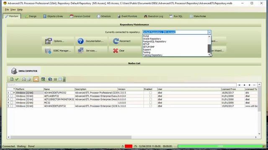The height and width of the screenshot is (150, 268).
Task: Click the red status indicator in status bar
Action: pos(129,146)
